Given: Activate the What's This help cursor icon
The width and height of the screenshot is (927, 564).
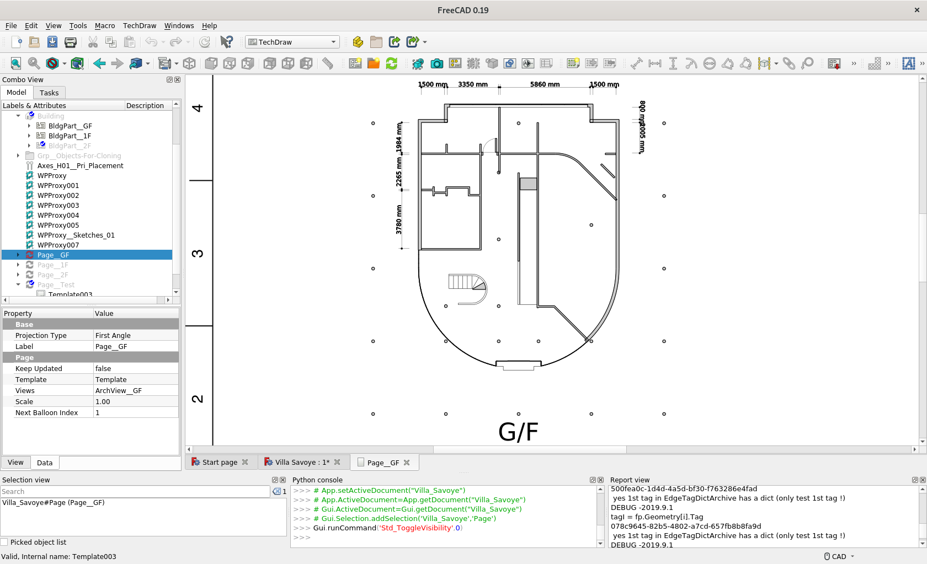Looking at the screenshot, I should pos(226,42).
